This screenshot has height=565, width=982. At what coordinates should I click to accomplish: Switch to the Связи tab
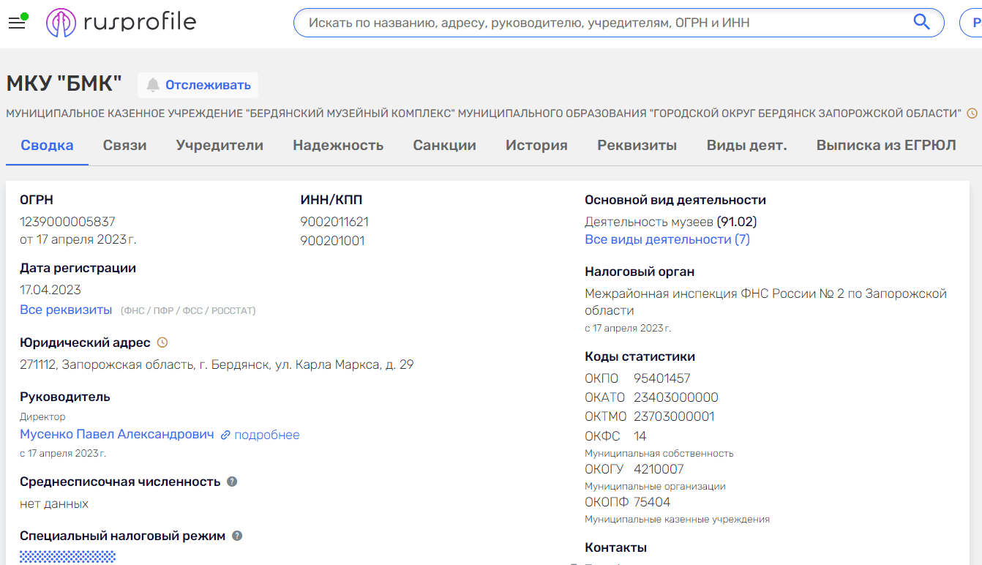124,145
